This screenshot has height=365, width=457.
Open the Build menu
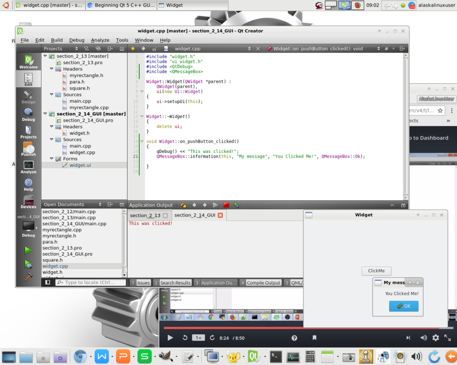(x=57, y=40)
